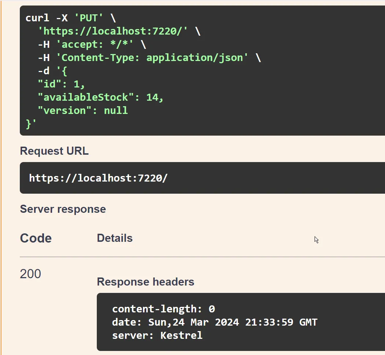The height and width of the screenshot is (355, 385).
Task: Click the Response headers label
Action: click(145, 282)
